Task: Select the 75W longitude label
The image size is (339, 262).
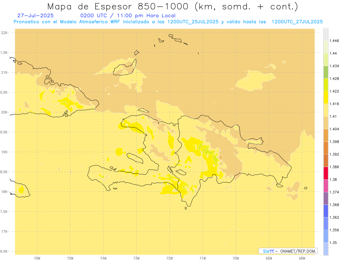Action: tap(70, 258)
